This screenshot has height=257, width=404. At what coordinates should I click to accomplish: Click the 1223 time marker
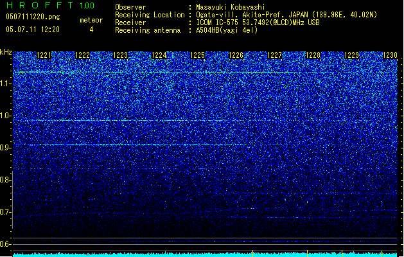121,55
